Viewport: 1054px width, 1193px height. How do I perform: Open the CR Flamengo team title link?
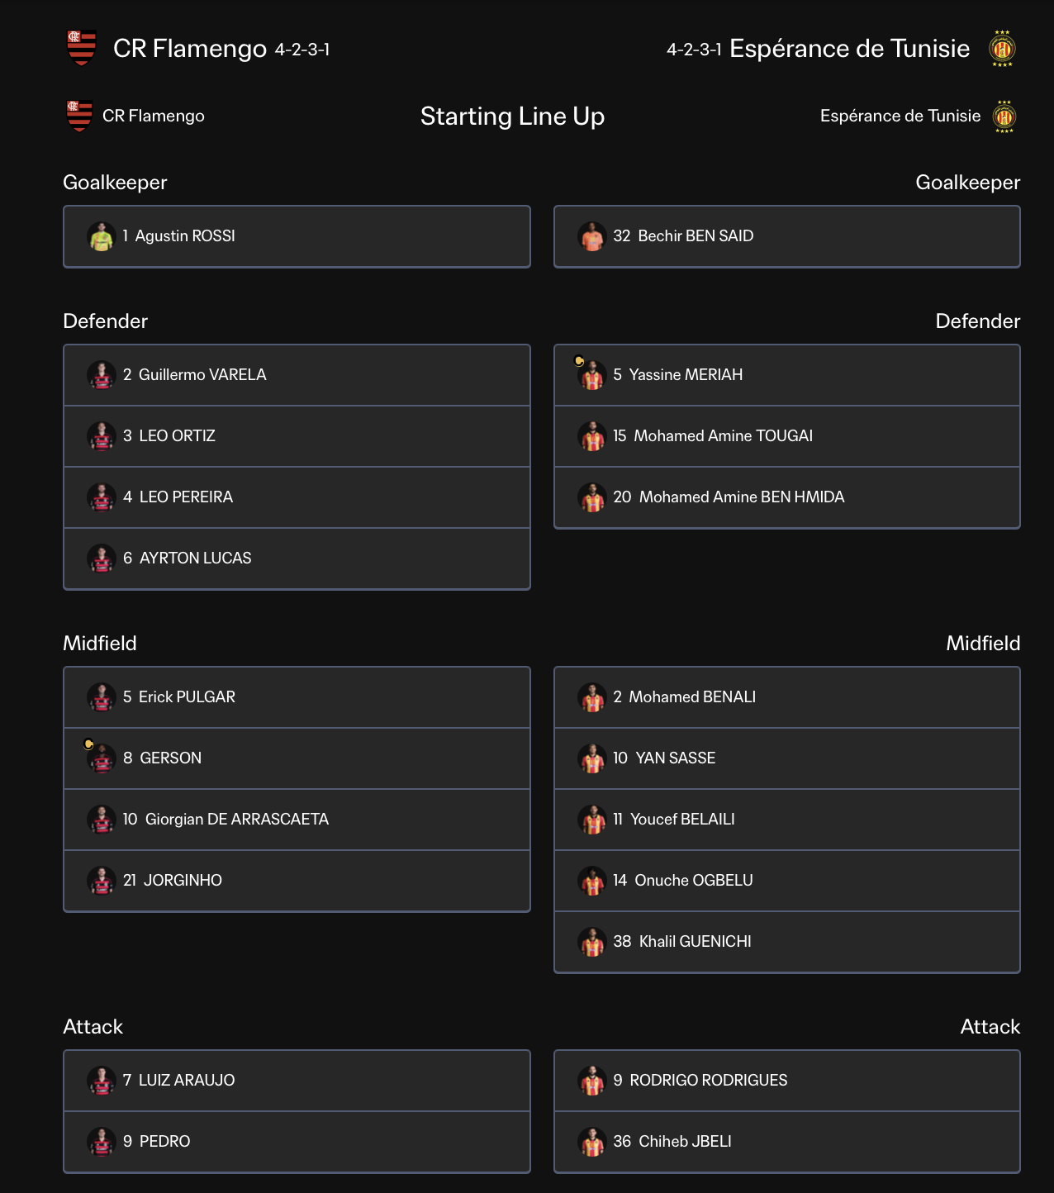(190, 49)
